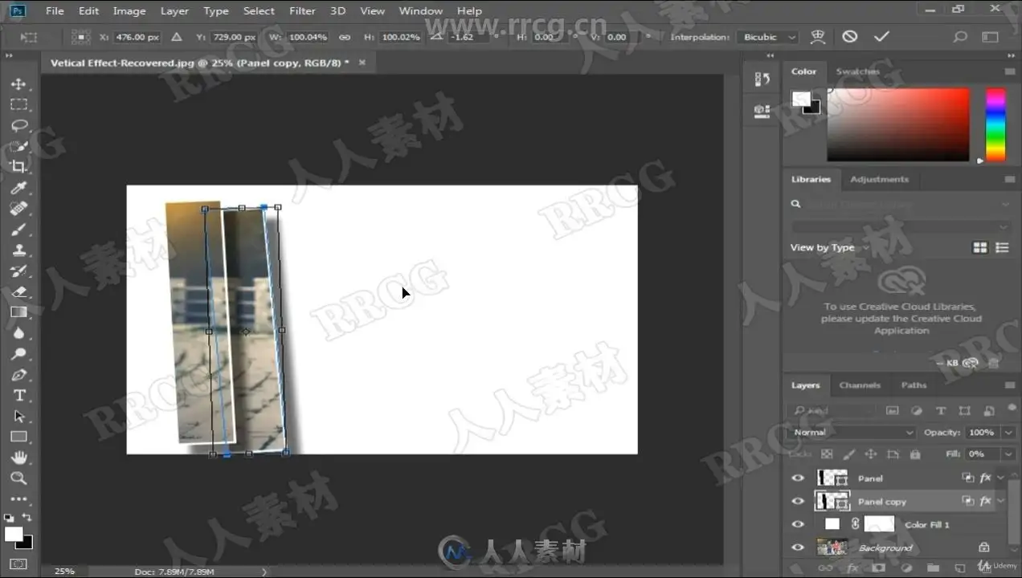Open the Fill slider dropdown arrow
The height and width of the screenshot is (578, 1022).
click(1008, 454)
